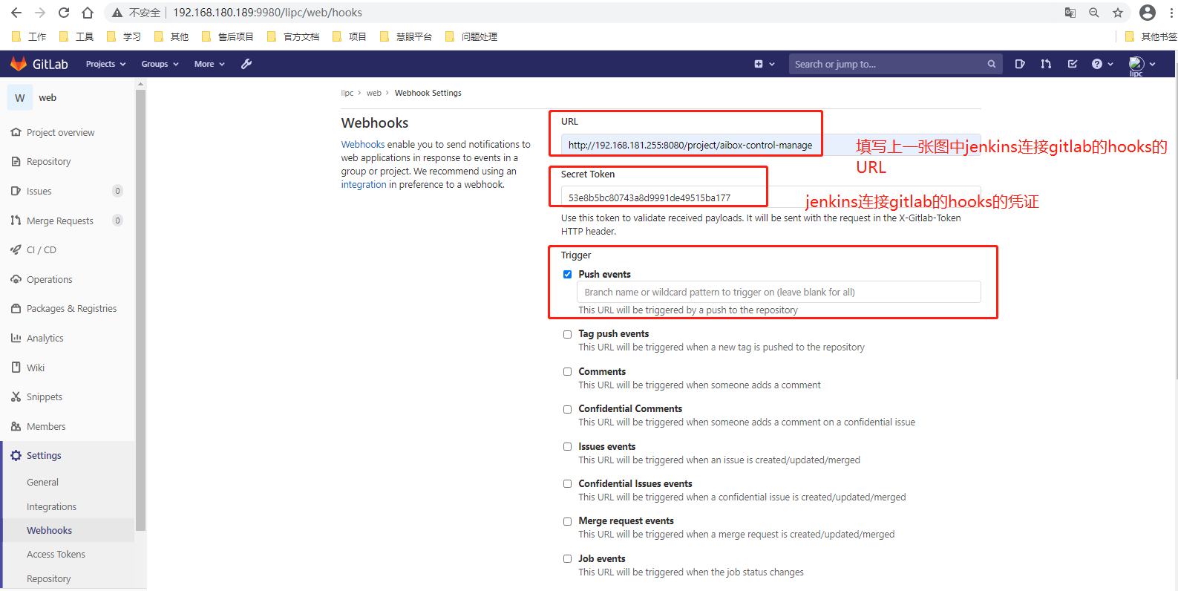1178x591 pixels.
Task: Open the 工作 bookmarks folder
Action: pyautogui.click(x=30, y=36)
